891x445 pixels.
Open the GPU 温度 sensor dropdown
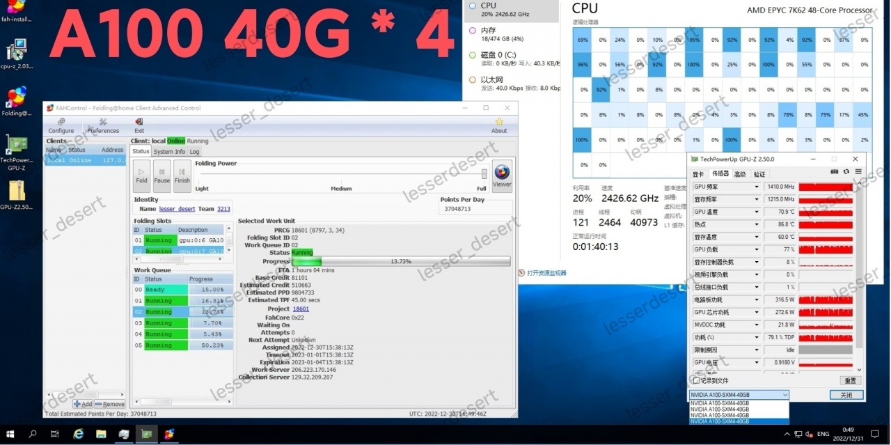pos(757,212)
